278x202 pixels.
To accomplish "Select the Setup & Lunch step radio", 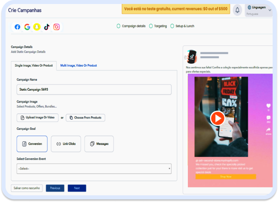I will point(172,26).
